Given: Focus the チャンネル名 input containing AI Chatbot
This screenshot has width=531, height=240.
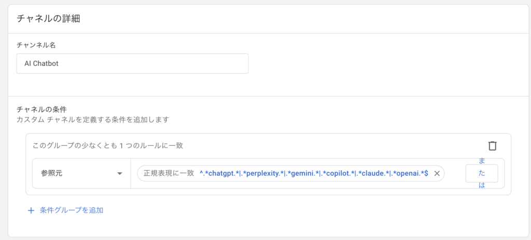Looking at the screenshot, I should tap(132, 64).
